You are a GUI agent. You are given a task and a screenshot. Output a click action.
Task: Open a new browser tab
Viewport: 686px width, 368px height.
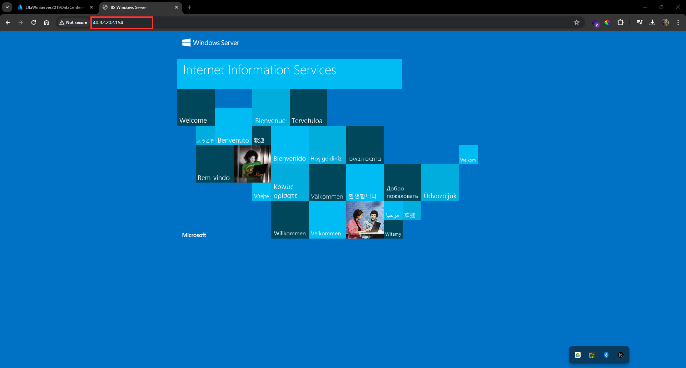(x=189, y=7)
